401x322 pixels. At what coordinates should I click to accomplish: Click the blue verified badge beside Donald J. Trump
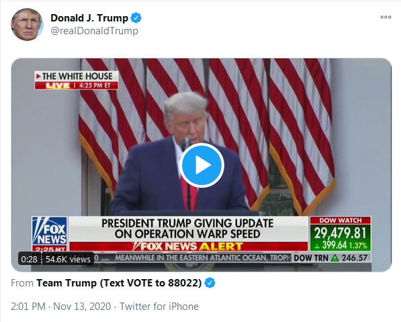(x=136, y=18)
